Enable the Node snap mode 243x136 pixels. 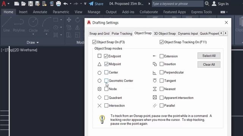(106, 89)
